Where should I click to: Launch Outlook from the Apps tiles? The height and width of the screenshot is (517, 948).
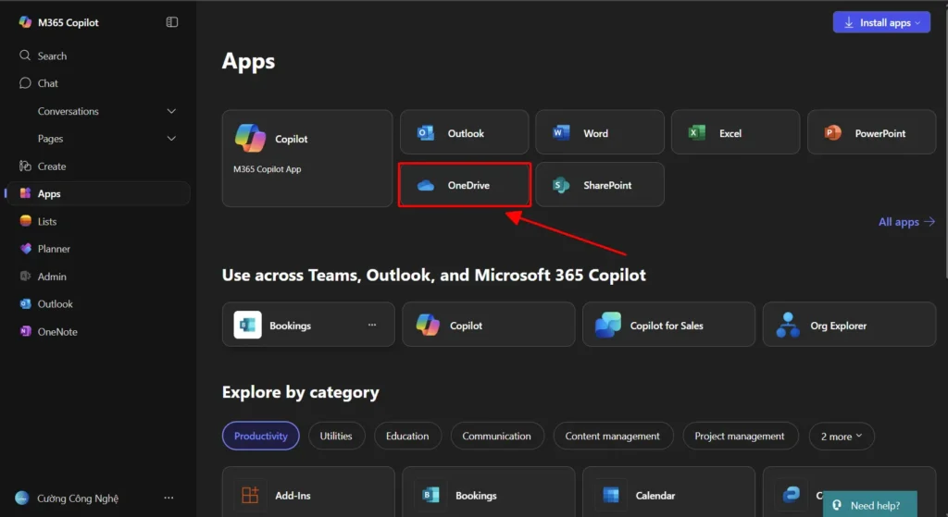(465, 132)
